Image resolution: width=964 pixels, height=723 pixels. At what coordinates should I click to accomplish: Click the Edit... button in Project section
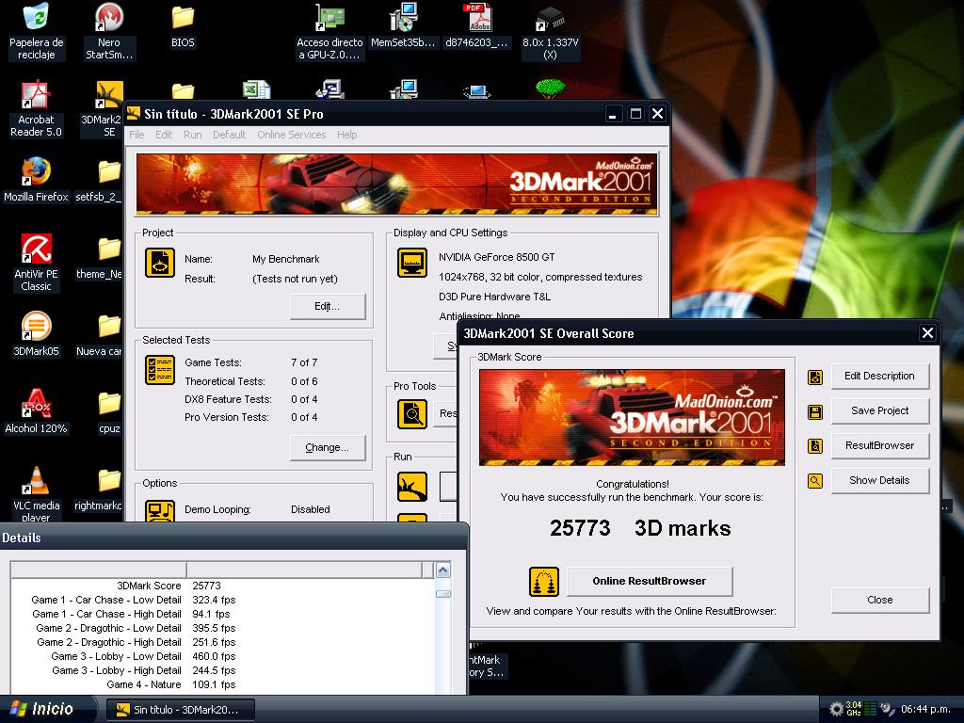pyautogui.click(x=328, y=306)
